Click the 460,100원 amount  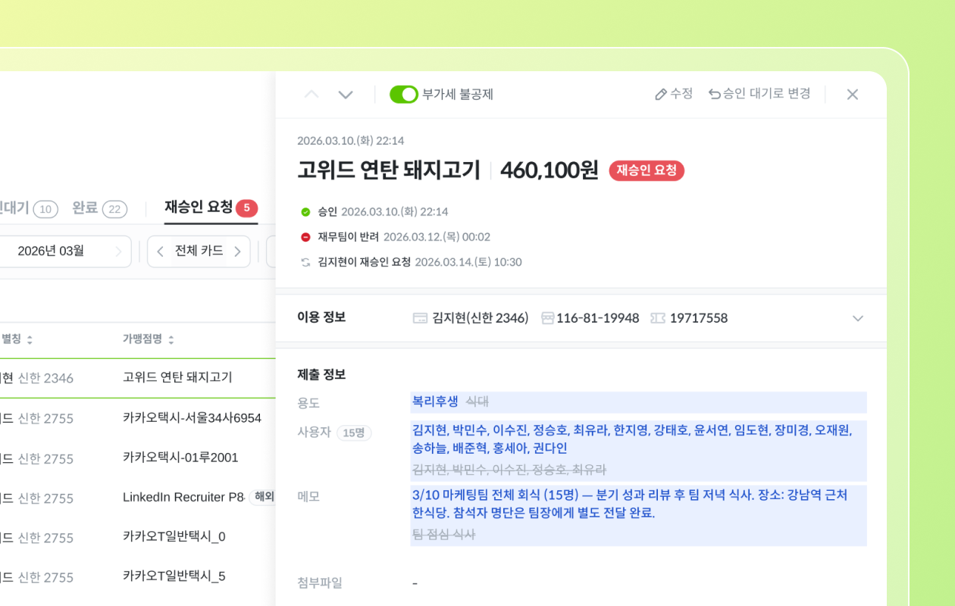coord(550,170)
